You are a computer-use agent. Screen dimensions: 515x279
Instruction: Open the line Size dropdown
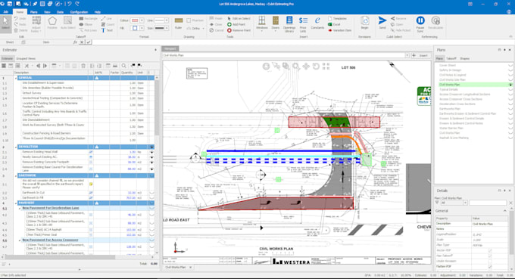[167, 29]
